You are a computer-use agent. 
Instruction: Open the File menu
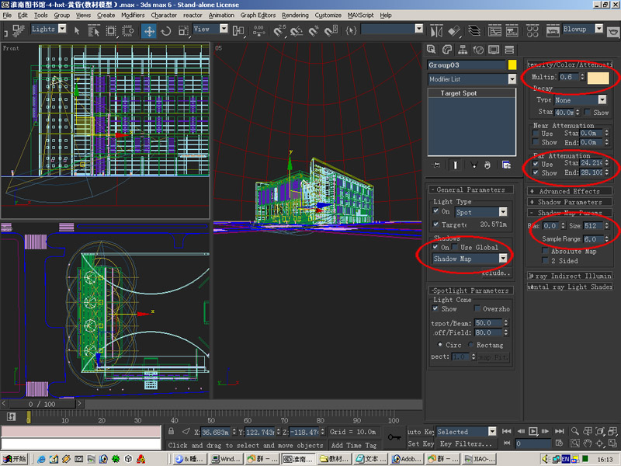point(7,15)
